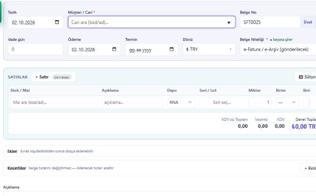Image resolution: width=316 pixels, height=196 pixels.
Task: Open the Termin date calendar icon
Action: tap(171, 49)
